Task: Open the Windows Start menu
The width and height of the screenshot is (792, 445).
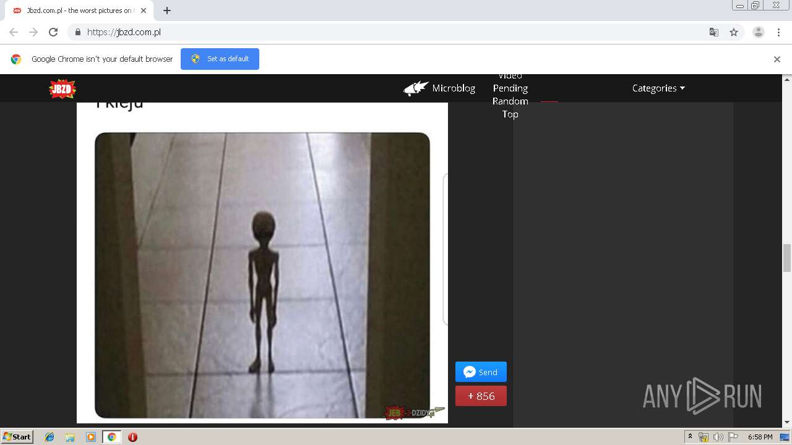Action: coord(17,436)
